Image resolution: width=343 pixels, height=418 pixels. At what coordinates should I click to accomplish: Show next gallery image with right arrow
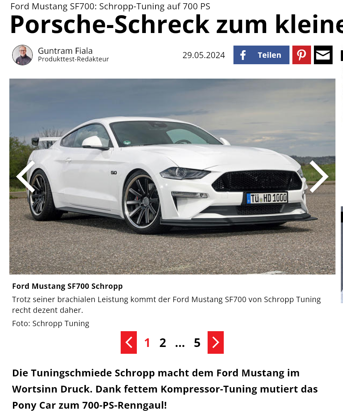319,176
